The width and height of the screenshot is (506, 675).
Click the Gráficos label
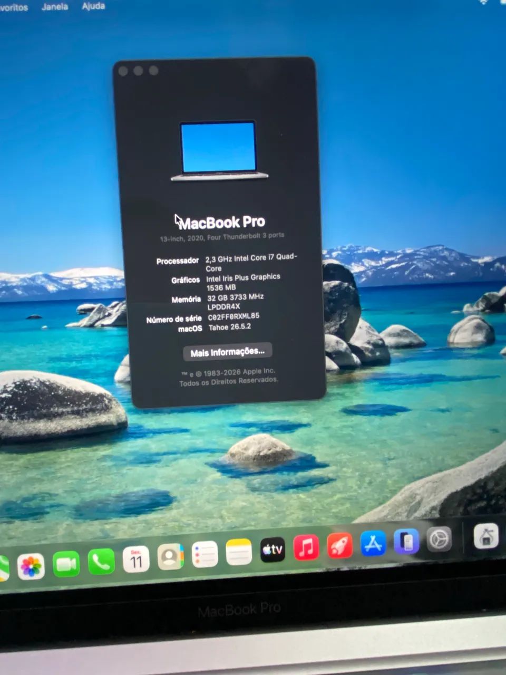(186, 280)
